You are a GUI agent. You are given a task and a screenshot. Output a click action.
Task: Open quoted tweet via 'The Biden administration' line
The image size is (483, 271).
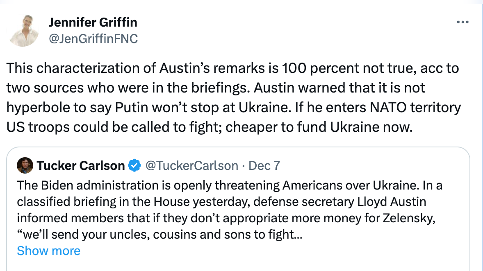230,185
